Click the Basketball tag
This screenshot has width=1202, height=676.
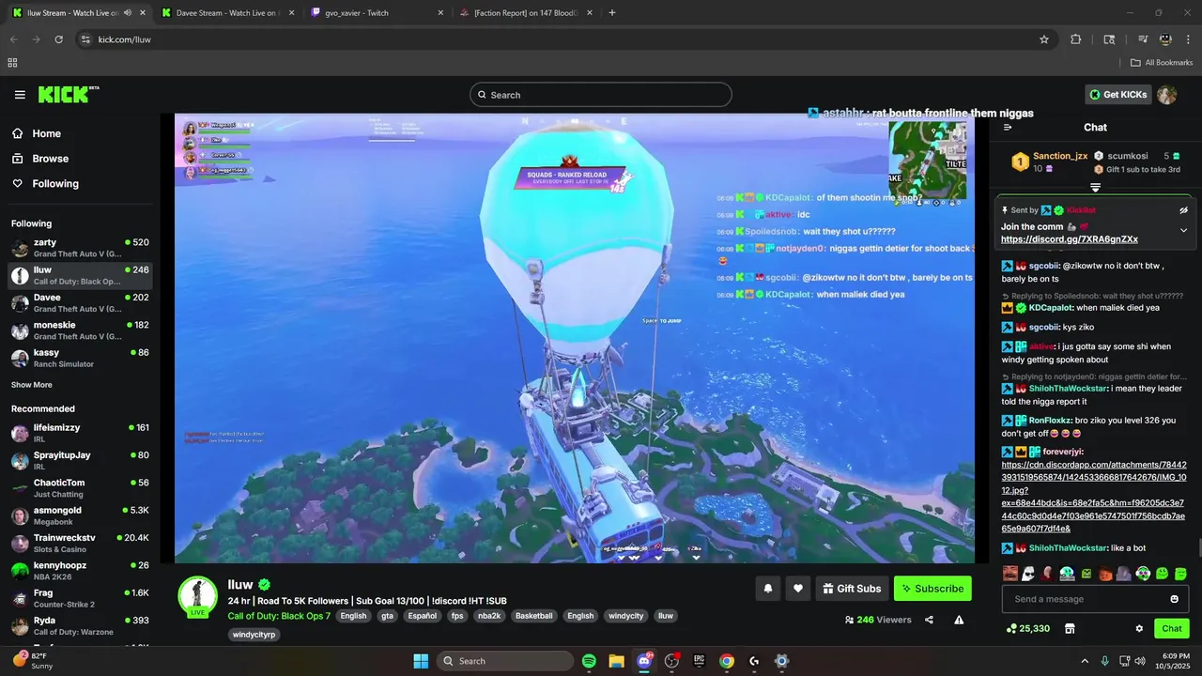pos(534,616)
